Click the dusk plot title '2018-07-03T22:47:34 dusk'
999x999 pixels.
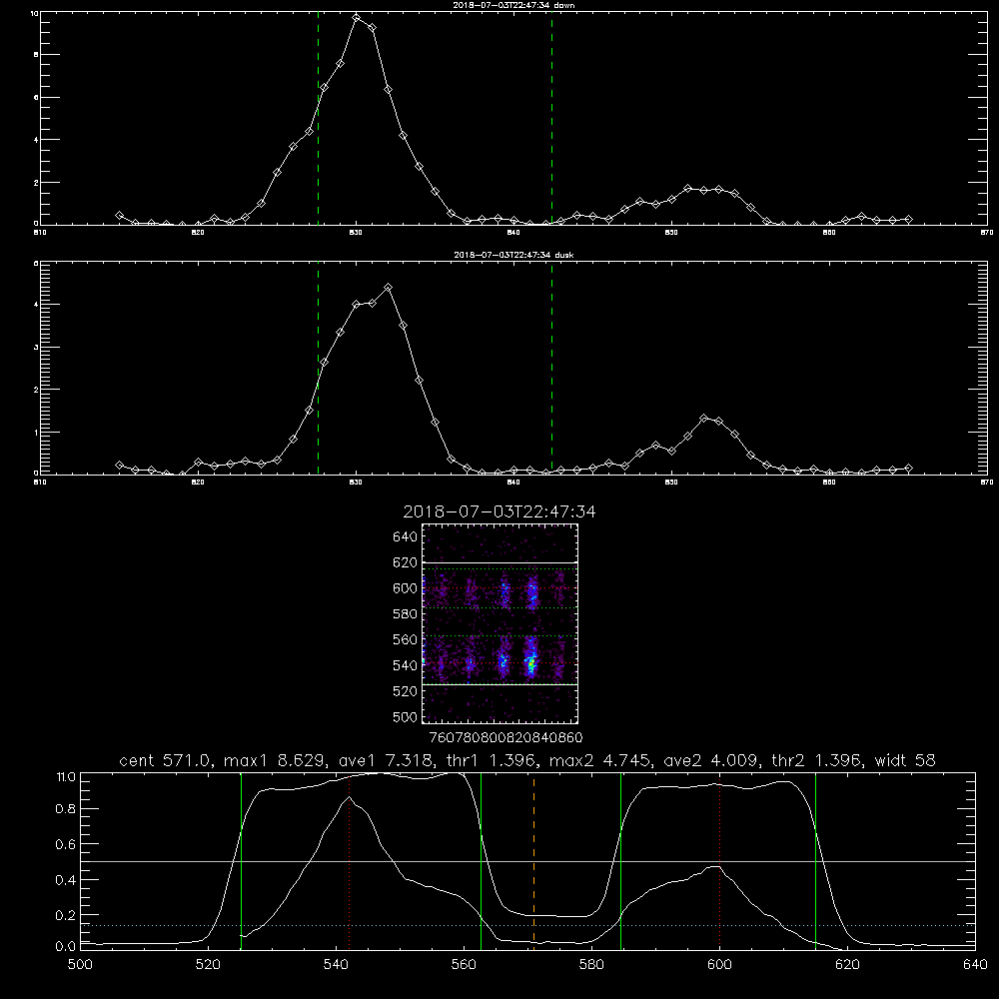(x=513, y=255)
